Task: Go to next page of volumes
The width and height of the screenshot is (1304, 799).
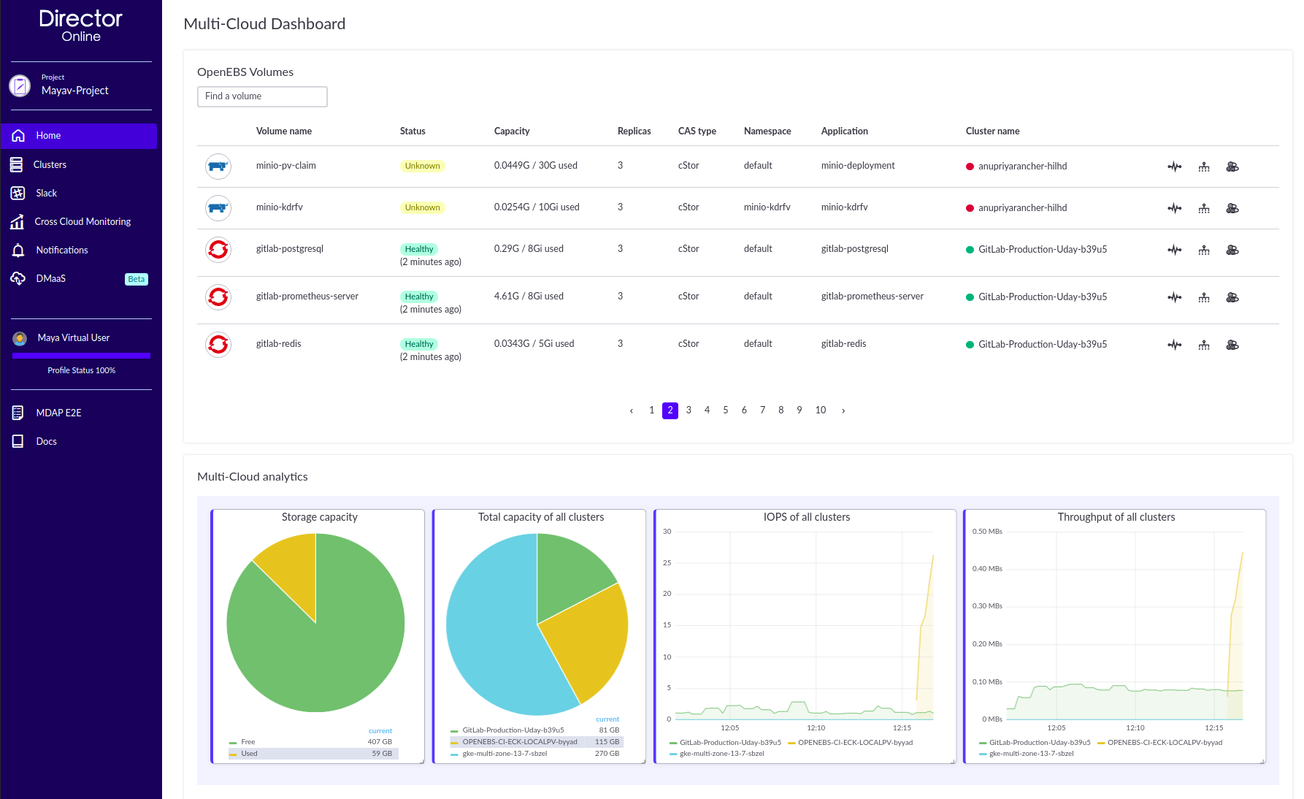Action: click(843, 411)
